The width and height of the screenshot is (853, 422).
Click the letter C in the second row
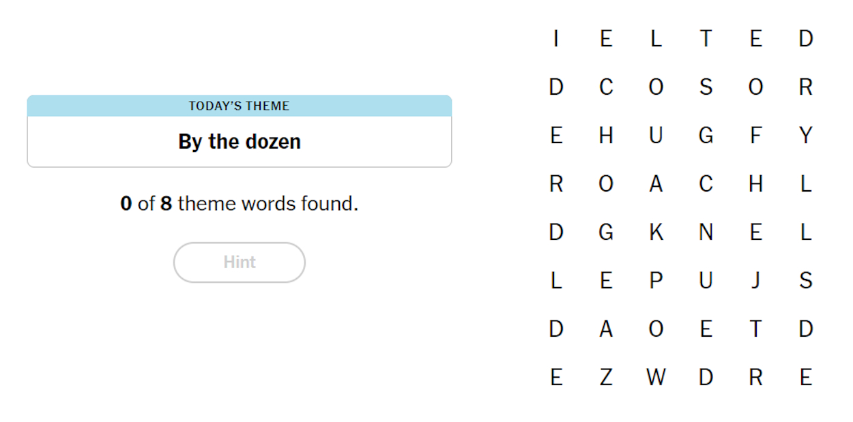pyautogui.click(x=606, y=87)
